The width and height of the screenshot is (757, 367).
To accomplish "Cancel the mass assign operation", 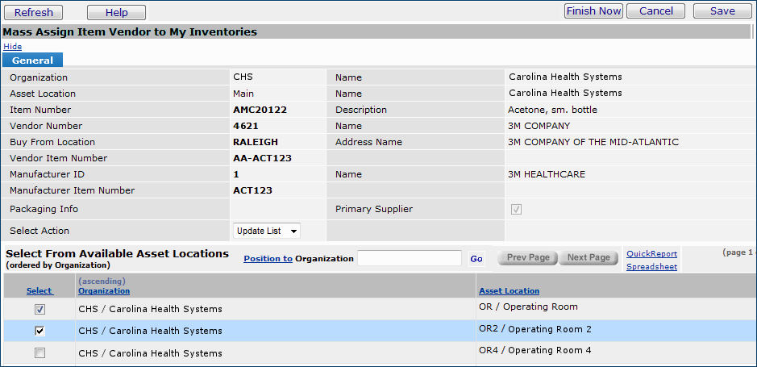I will coord(655,11).
